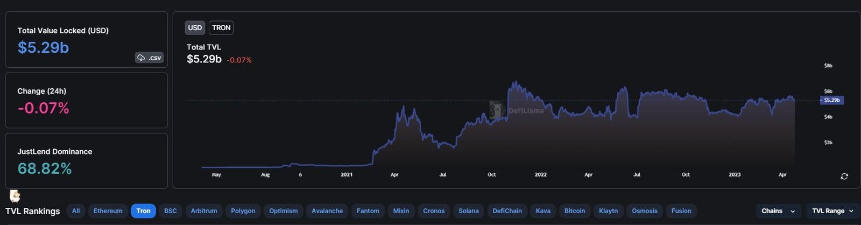Select the Polygon chain filter
The height and width of the screenshot is (225, 861).
point(243,211)
